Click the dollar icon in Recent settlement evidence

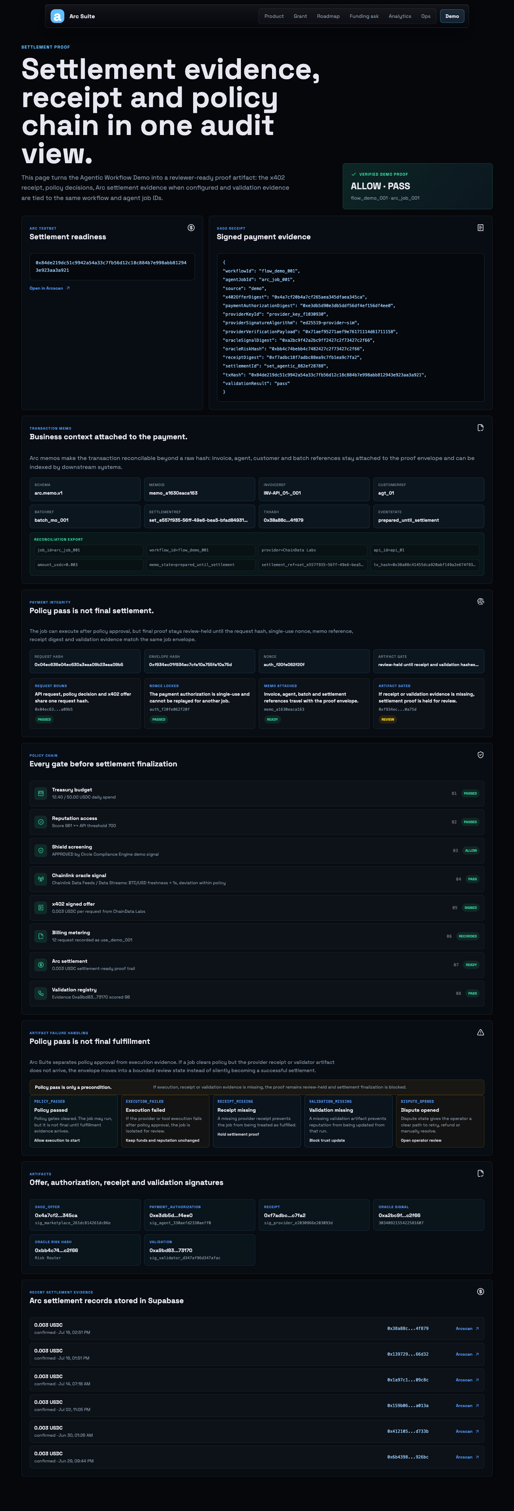[x=480, y=1292]
